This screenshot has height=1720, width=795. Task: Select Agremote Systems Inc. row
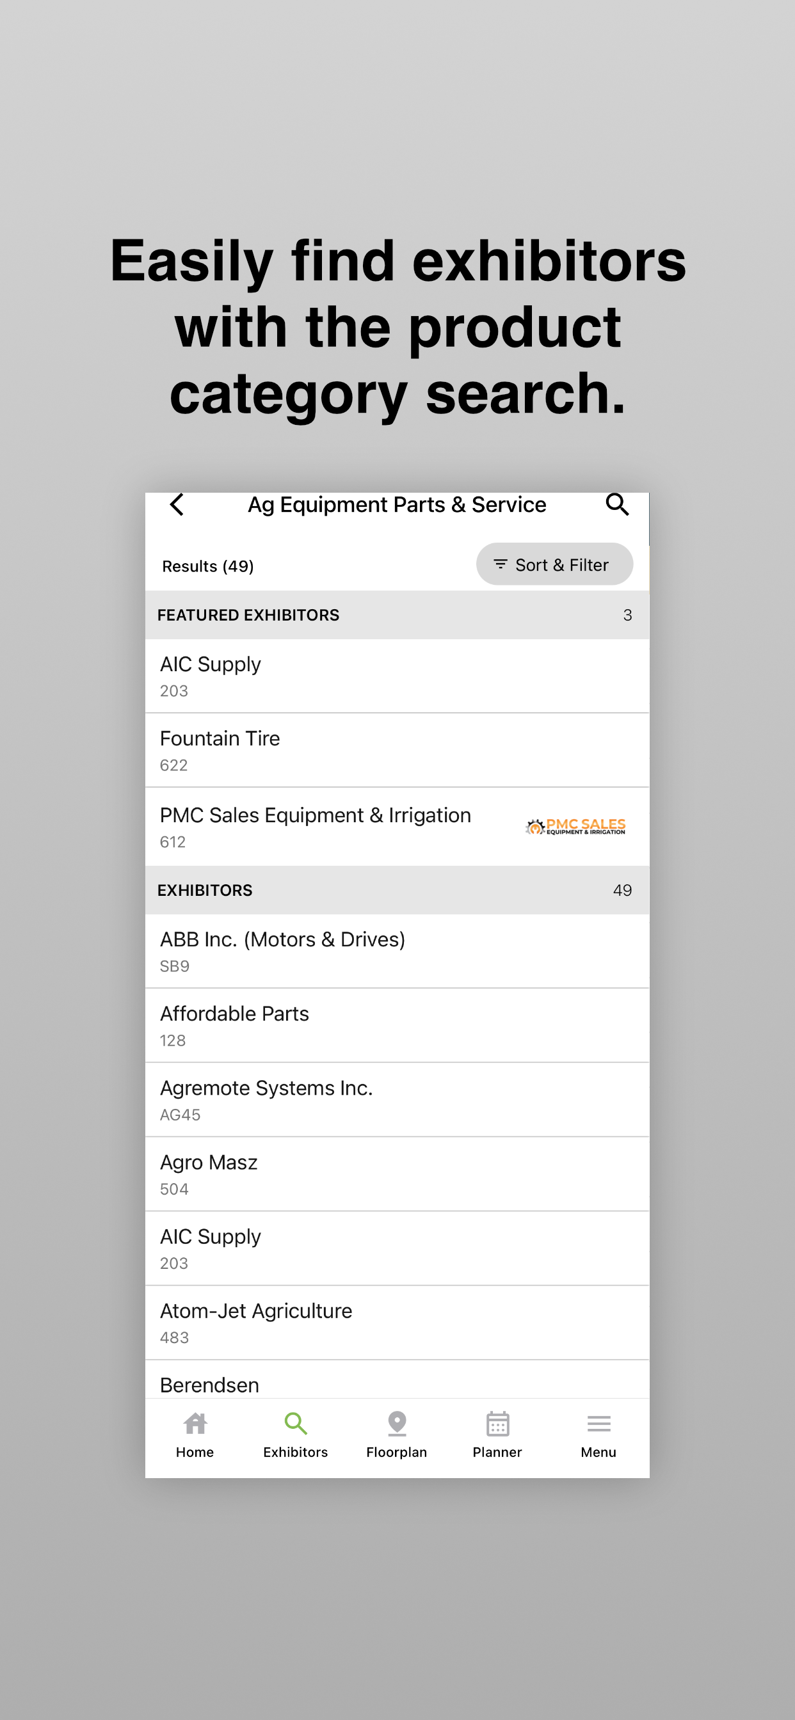[x=397, y=1100]
